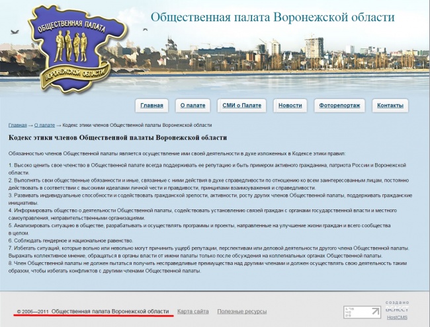Viewport: 430px width, 327px height.
Task: Open the HostCMS link
Action: (397, 317)
